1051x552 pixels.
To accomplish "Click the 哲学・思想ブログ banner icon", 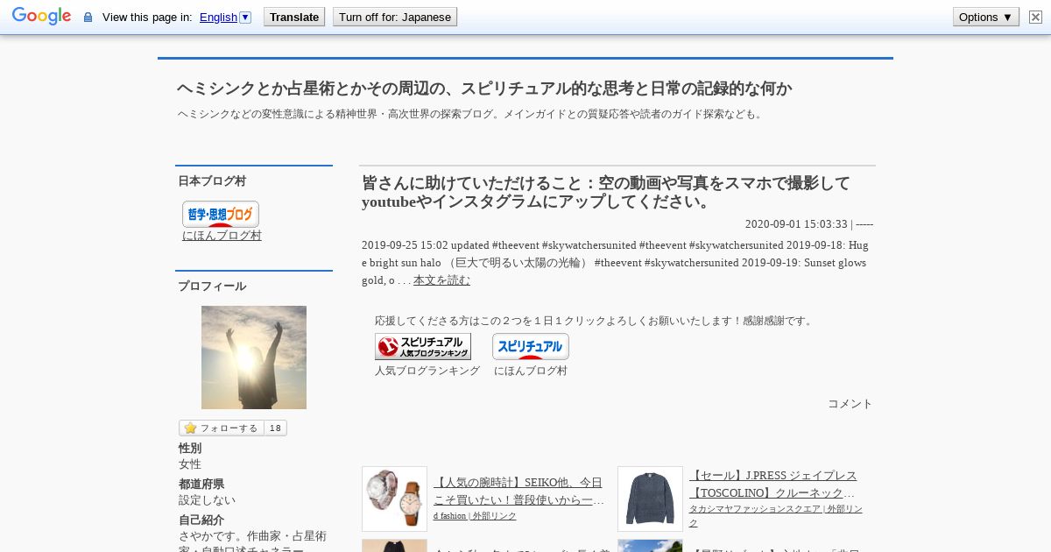I will pos(221,214).
